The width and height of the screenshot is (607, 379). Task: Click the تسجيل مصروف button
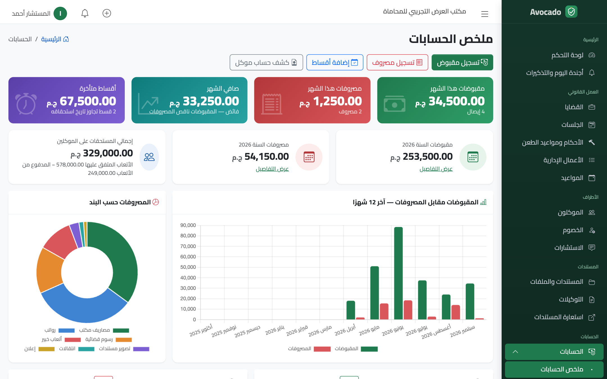(x=397, y=62)
